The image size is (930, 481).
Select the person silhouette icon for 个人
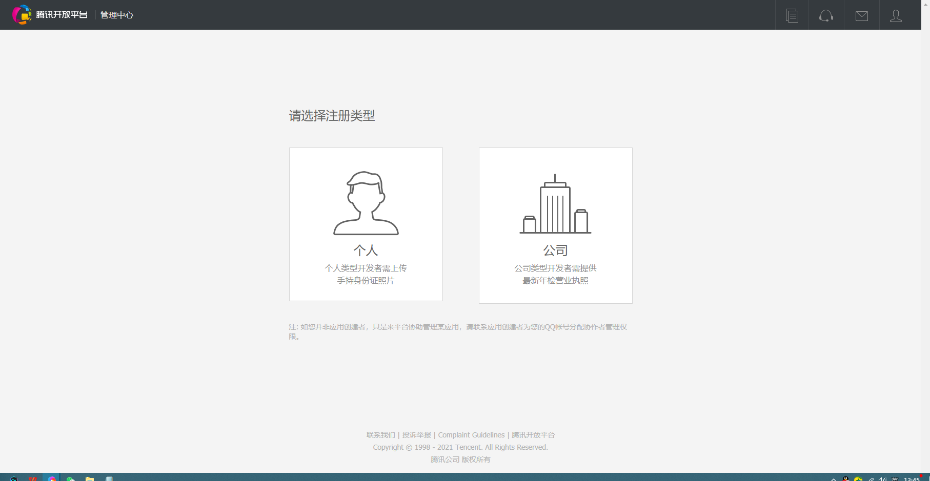(366, 203)
